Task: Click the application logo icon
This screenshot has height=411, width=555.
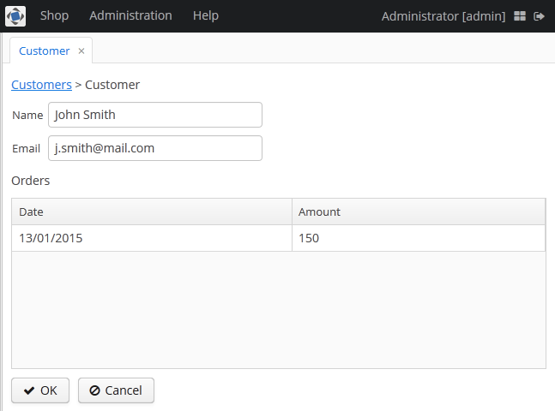Action: tap(15, 16)
